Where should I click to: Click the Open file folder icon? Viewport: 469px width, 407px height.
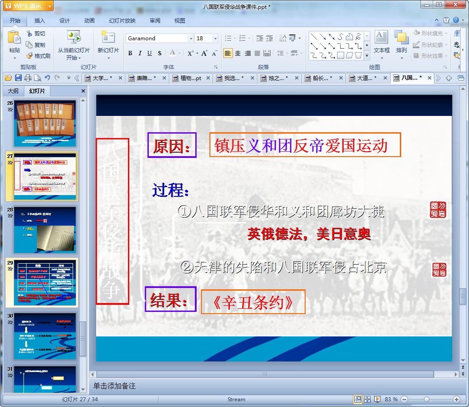[x=8, y=78]
